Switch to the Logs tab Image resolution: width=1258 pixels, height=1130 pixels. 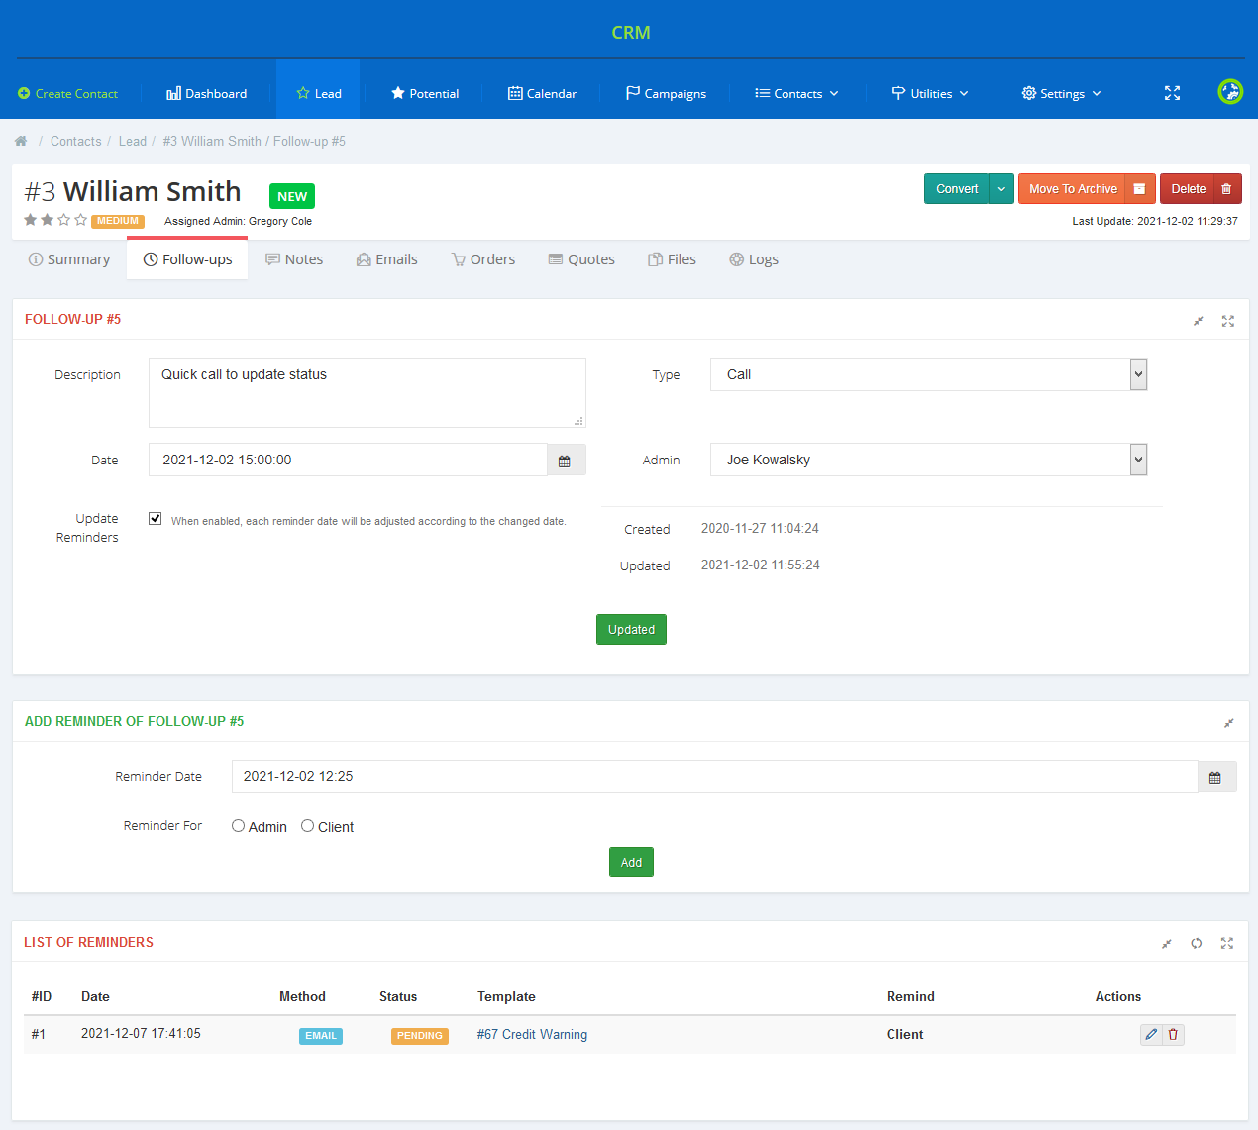click(x=754, y=259)
